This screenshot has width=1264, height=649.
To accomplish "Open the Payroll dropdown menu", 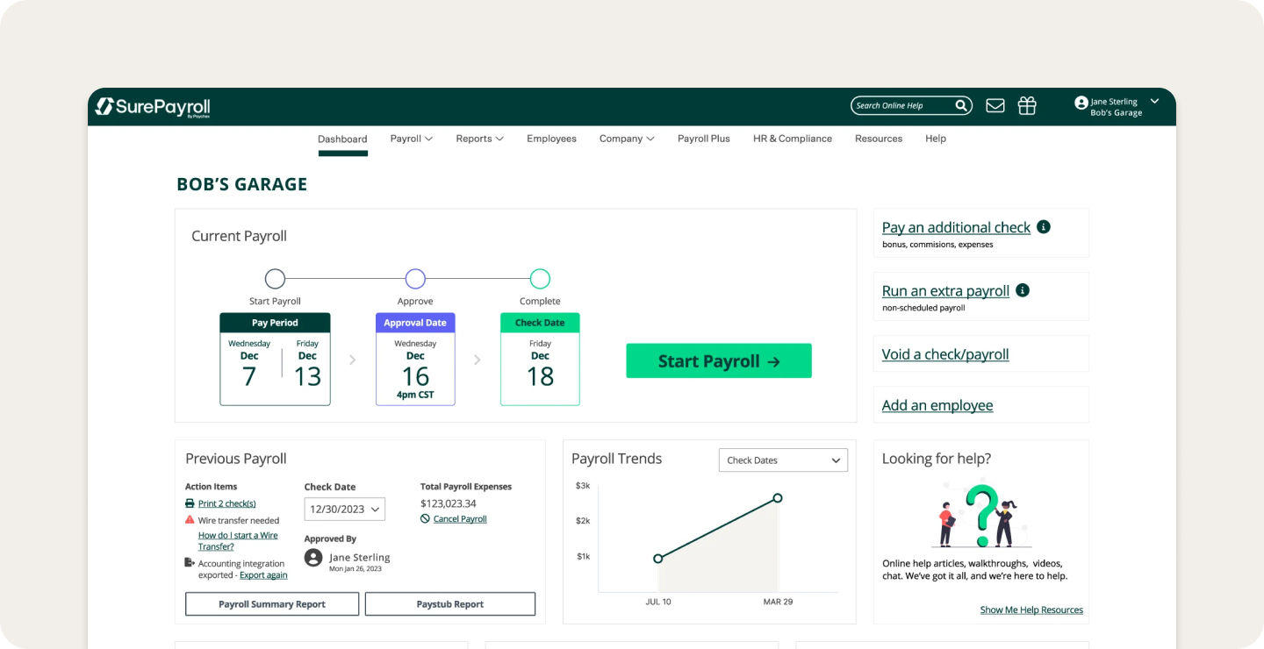I will [x=411, y=139].
